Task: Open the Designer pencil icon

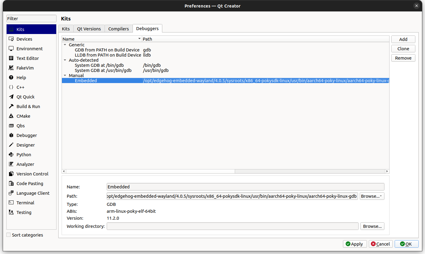Action: (11, 145)
